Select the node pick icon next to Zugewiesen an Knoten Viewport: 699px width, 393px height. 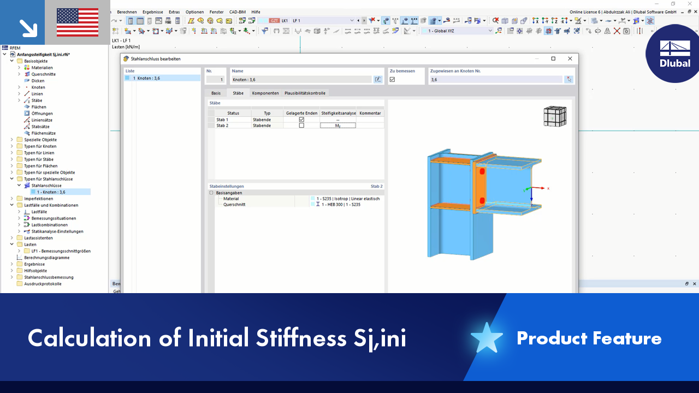[568, 79]
